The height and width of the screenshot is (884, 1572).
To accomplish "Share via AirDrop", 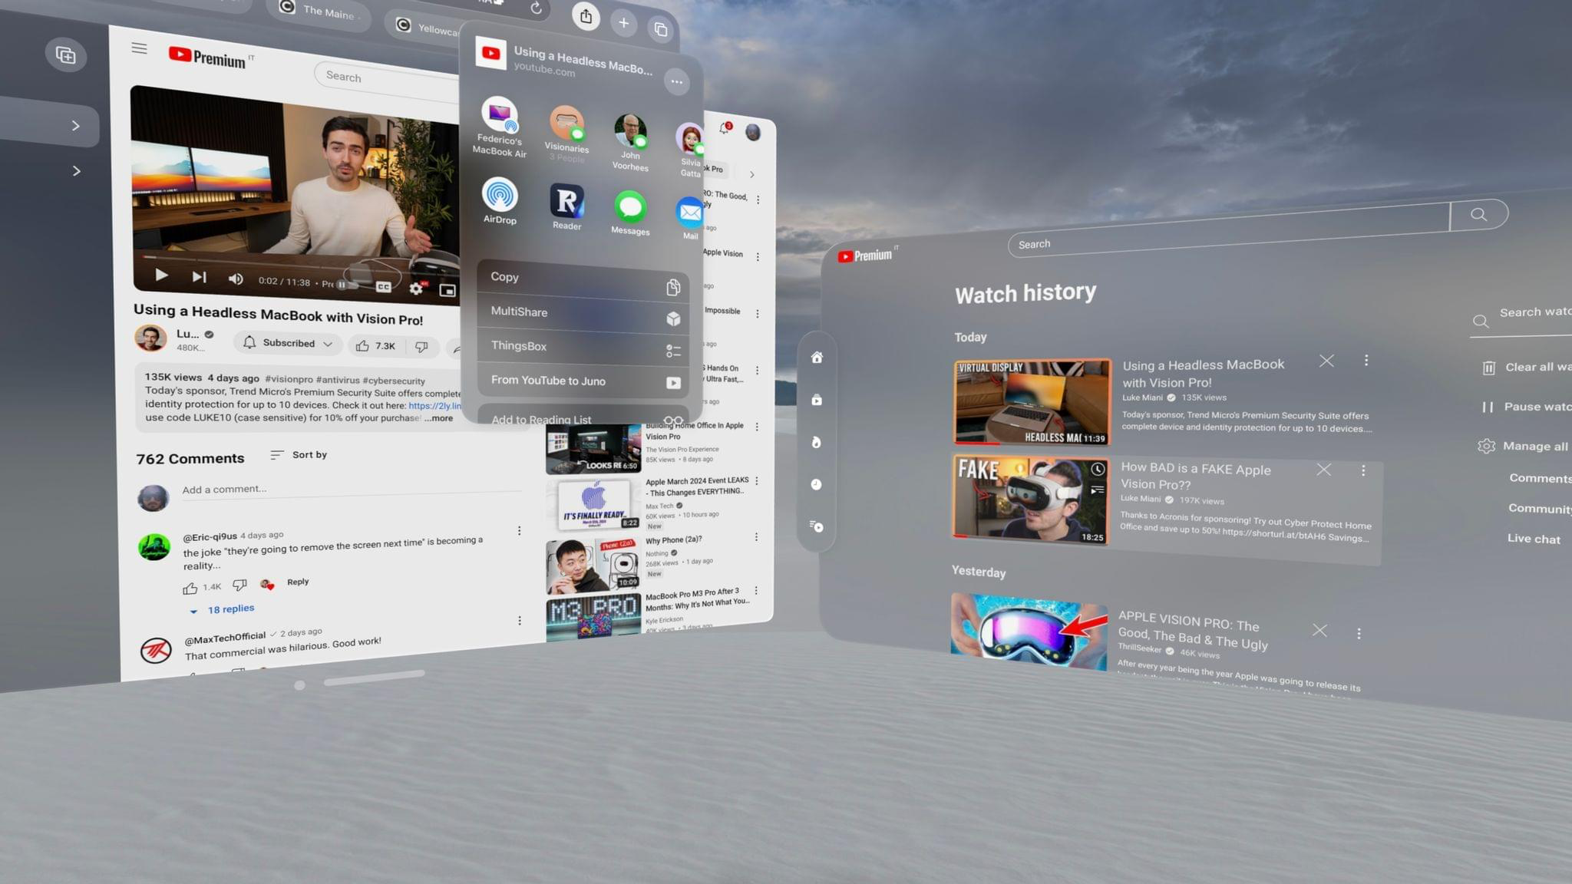I will coord(500,200).
